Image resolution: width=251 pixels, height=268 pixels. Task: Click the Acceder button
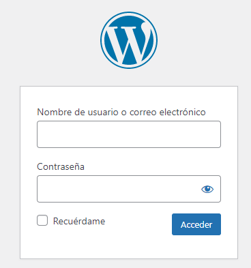tap(196, 224)
